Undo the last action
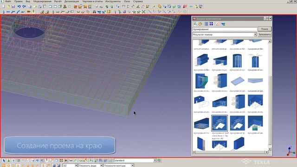This screenshot has width=297, height=167. coord(19,6)
